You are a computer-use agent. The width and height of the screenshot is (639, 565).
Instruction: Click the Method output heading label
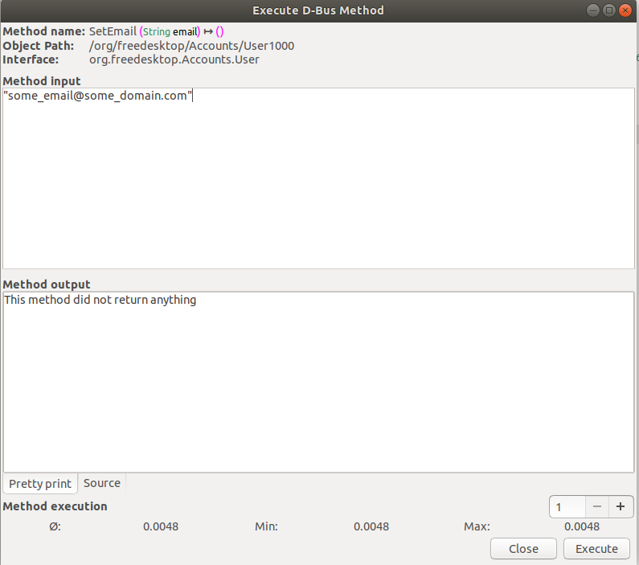(x=47, y=284)
